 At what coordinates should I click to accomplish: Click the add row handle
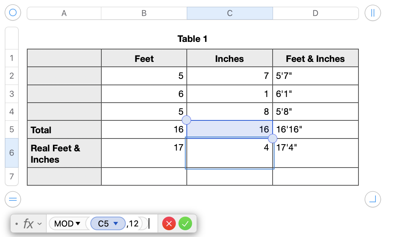tap(13, 199)
